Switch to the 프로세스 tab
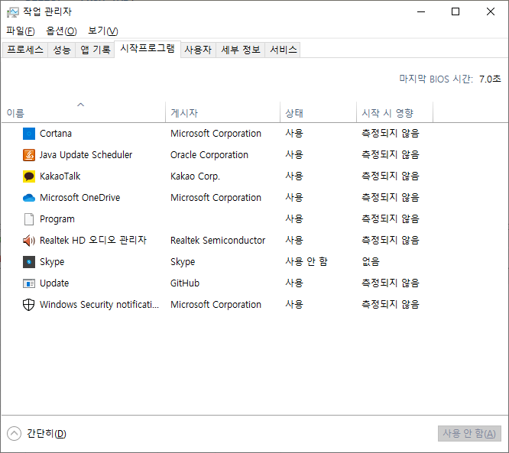This screenshot has height=453, width=509. 25,50
